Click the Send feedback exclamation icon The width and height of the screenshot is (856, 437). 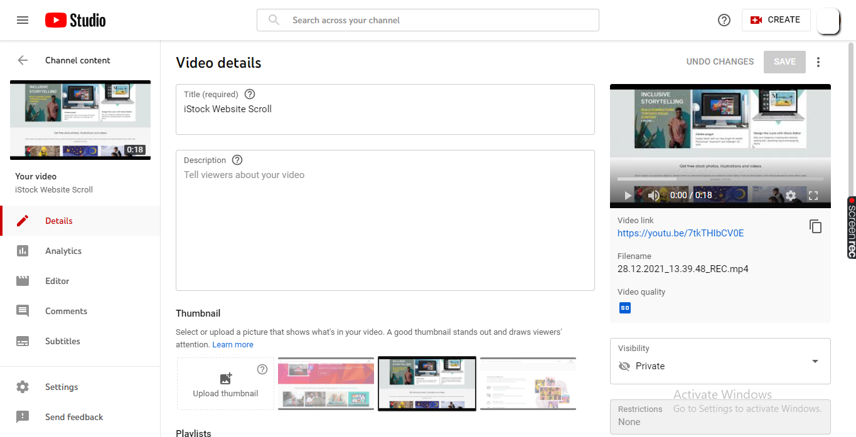[23, 417]
